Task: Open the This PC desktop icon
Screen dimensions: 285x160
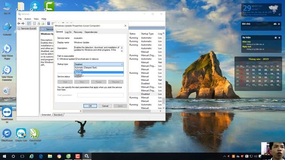Action: pos(7,8)
